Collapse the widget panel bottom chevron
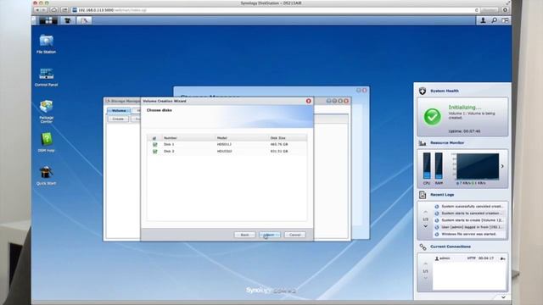 [x=503, y=297]
